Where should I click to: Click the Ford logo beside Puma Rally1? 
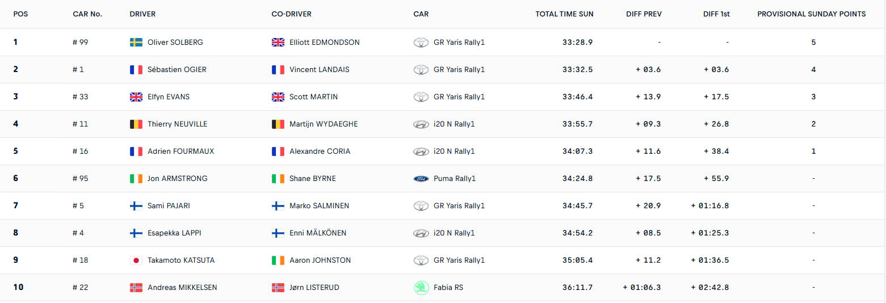[421, 179]
